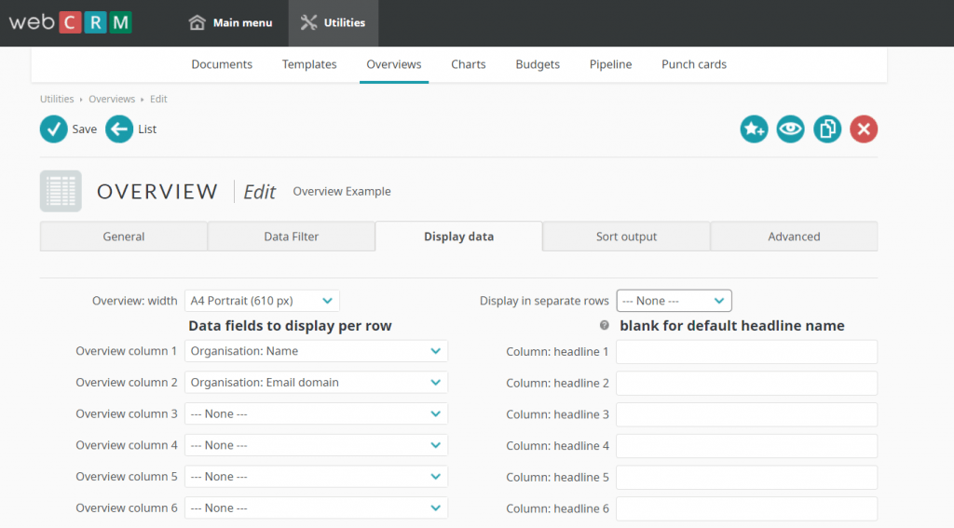Click the Save checkmark icon
954x528 pixels.
54,129
